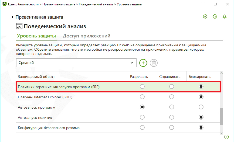
Task: Close the Dr.Web window
Action: [x=228, y=4]
